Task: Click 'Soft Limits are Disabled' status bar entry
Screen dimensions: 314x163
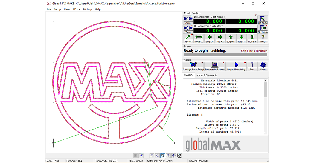Action: point(160,161)
